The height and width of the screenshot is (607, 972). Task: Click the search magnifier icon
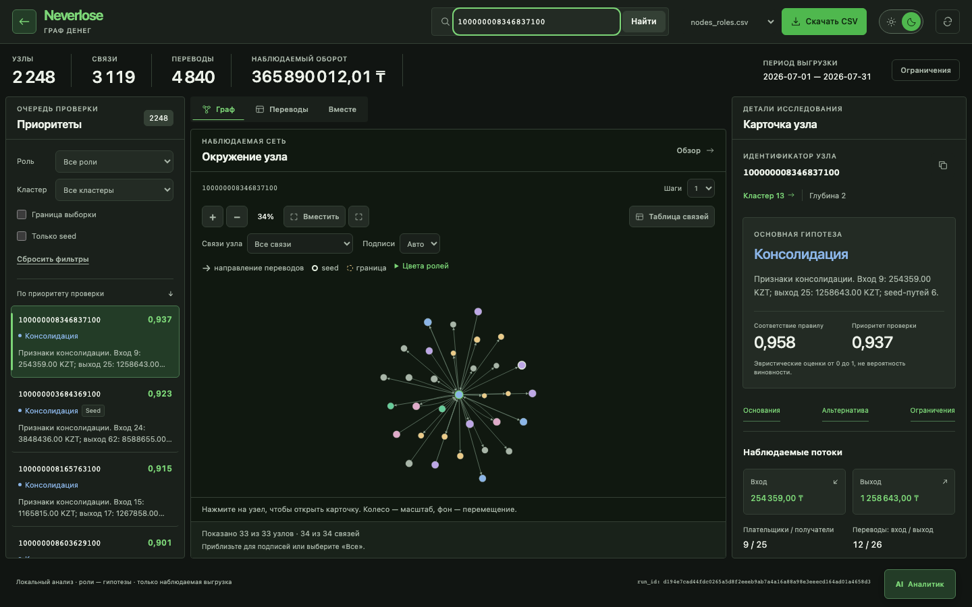[x=445, y=22]
